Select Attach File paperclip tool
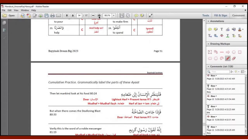The image size is (248, 139). click(228, 29)
